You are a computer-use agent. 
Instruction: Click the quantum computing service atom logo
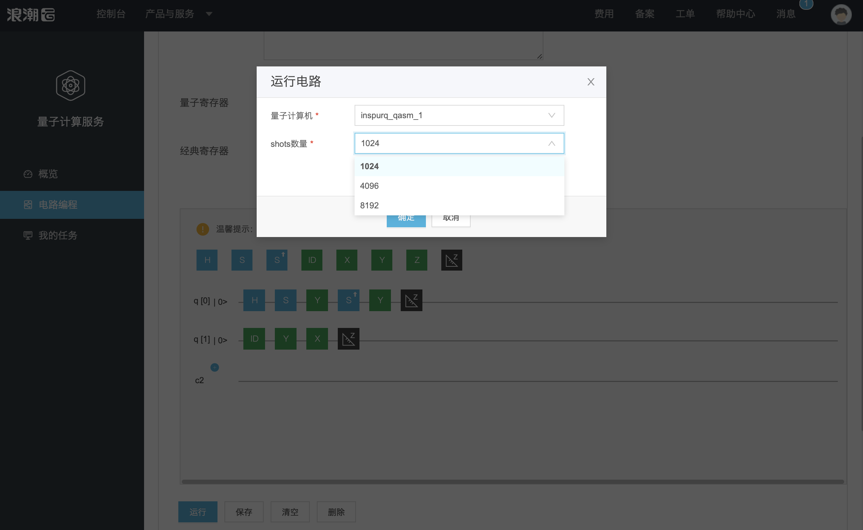[x=70, y=85]
